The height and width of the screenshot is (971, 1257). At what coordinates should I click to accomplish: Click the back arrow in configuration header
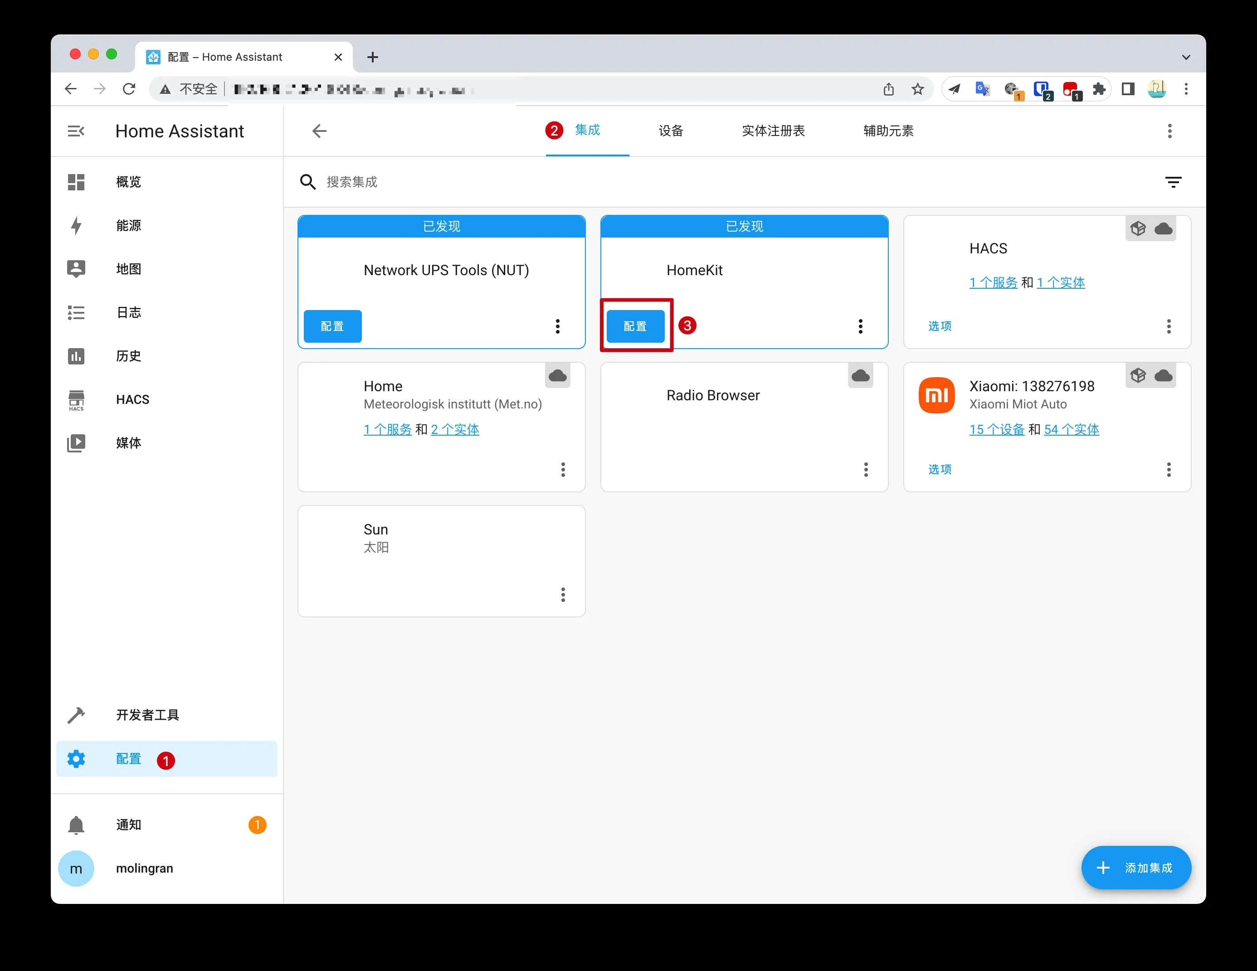(319, 131)
